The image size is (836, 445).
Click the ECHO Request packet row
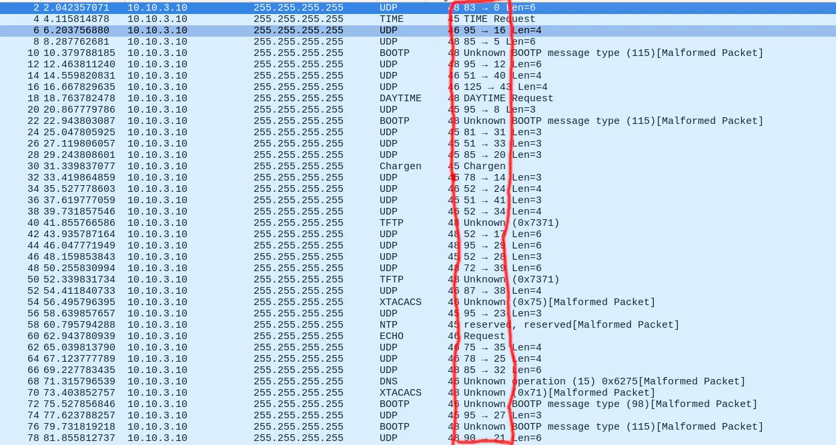click(267, 336)
